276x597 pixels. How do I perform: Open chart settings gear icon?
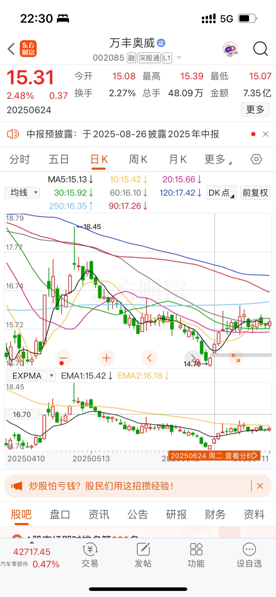(x=256, y=159)
